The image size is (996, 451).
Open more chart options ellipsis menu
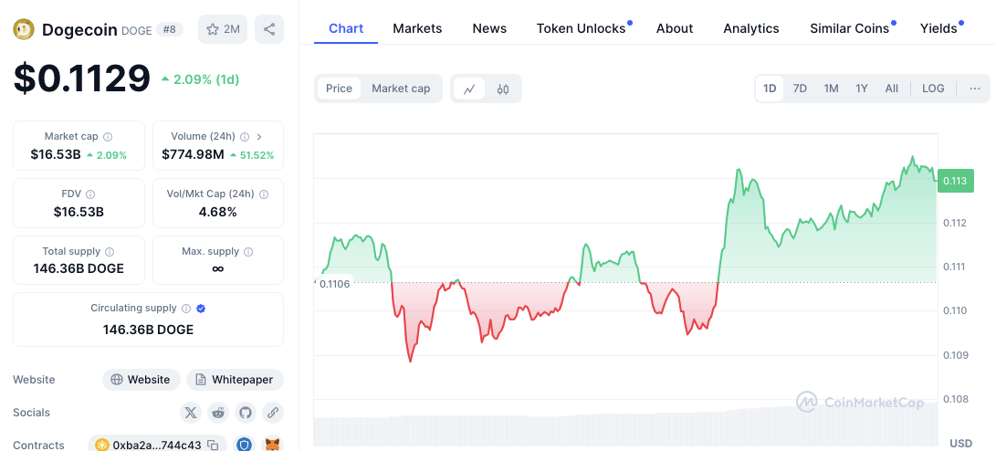tap(975, 89)
